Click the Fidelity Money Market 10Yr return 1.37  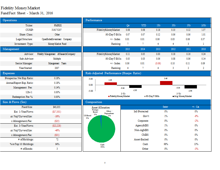tap(204, 30)
